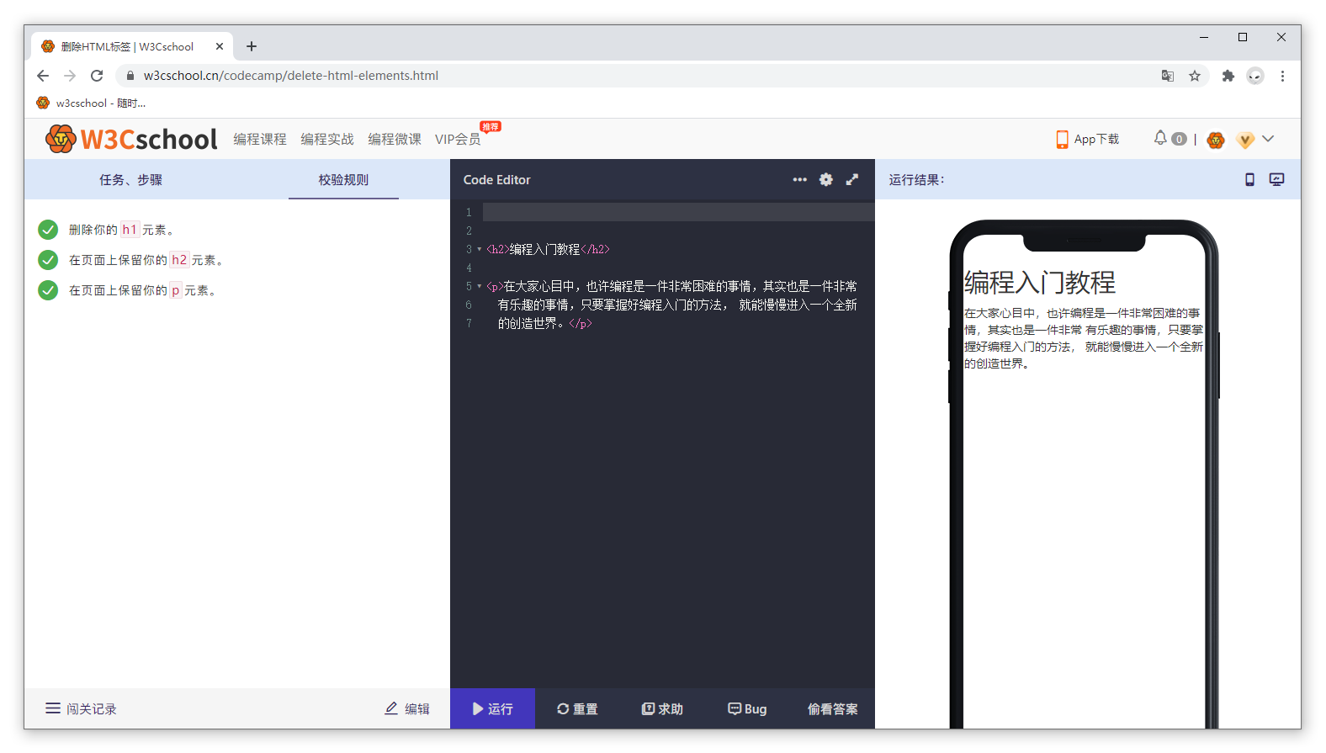Viewport: 1326px width, 753px height.
Task: Click the h2 code on line 3
Action: [x=548, y=249]
